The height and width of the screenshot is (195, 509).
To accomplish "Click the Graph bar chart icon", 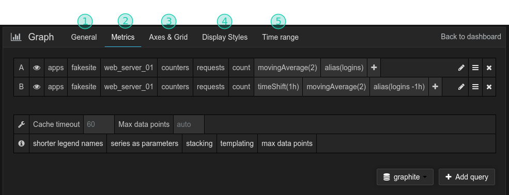I will pos(16,37).
